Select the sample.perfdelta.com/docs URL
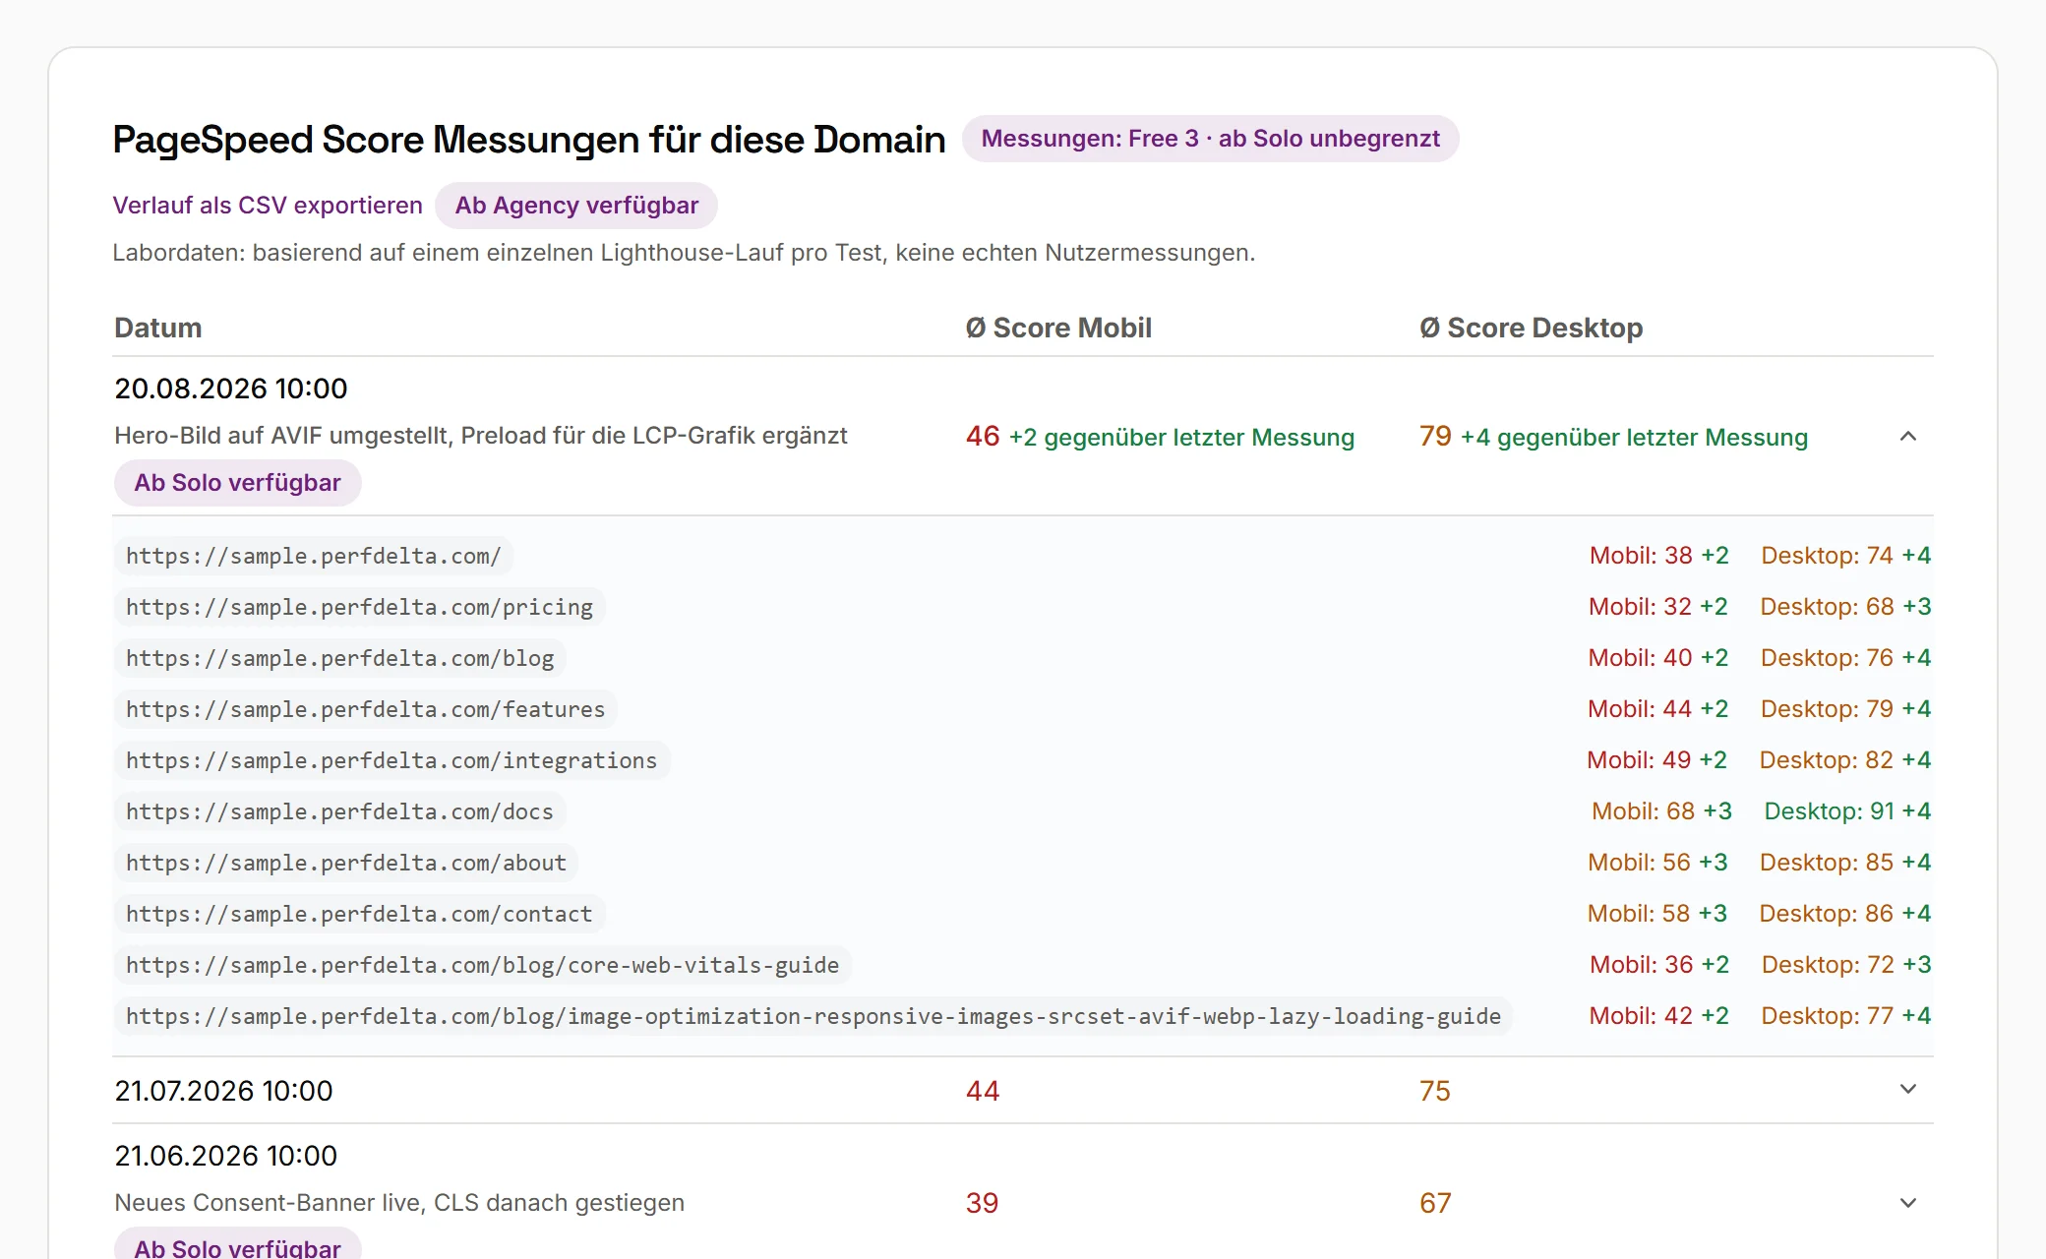Screen dimensions: 2046x1259 pyautogui.click(x=340, y=811)
